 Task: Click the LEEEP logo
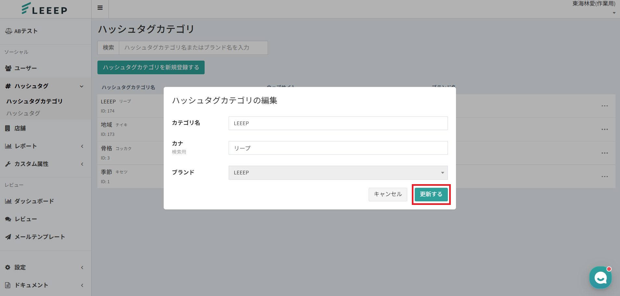pyautogui.click(x=44, y=9)
